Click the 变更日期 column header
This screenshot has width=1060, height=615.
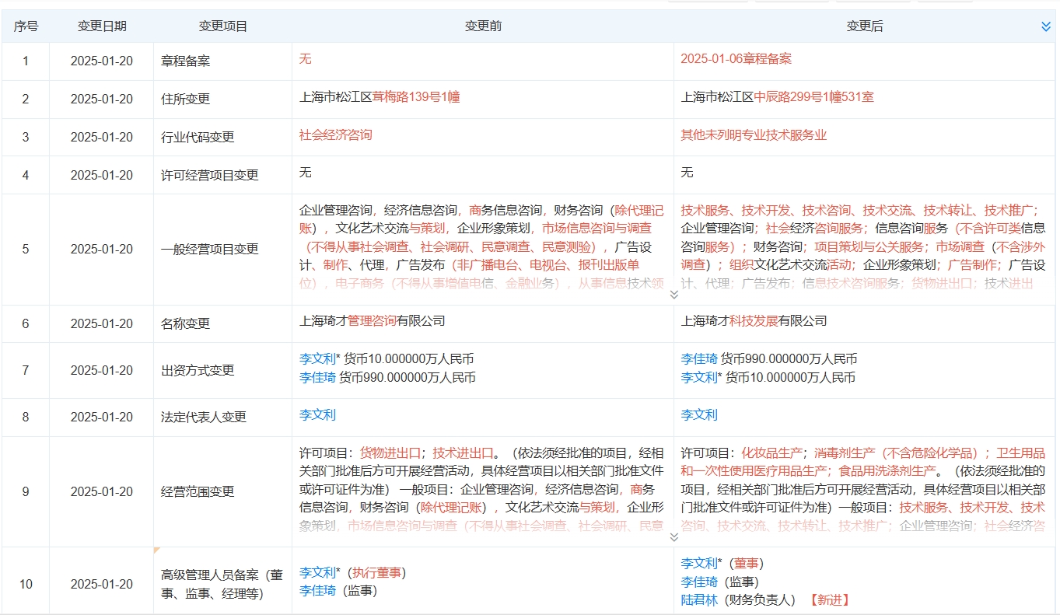pos(102,26)
